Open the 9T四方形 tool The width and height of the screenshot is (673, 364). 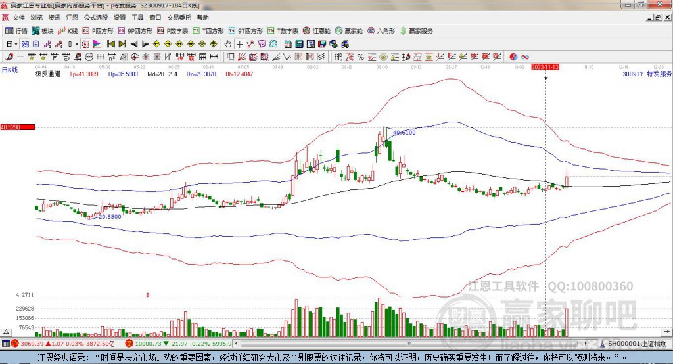pyautogui.click(x=246, y=31)
